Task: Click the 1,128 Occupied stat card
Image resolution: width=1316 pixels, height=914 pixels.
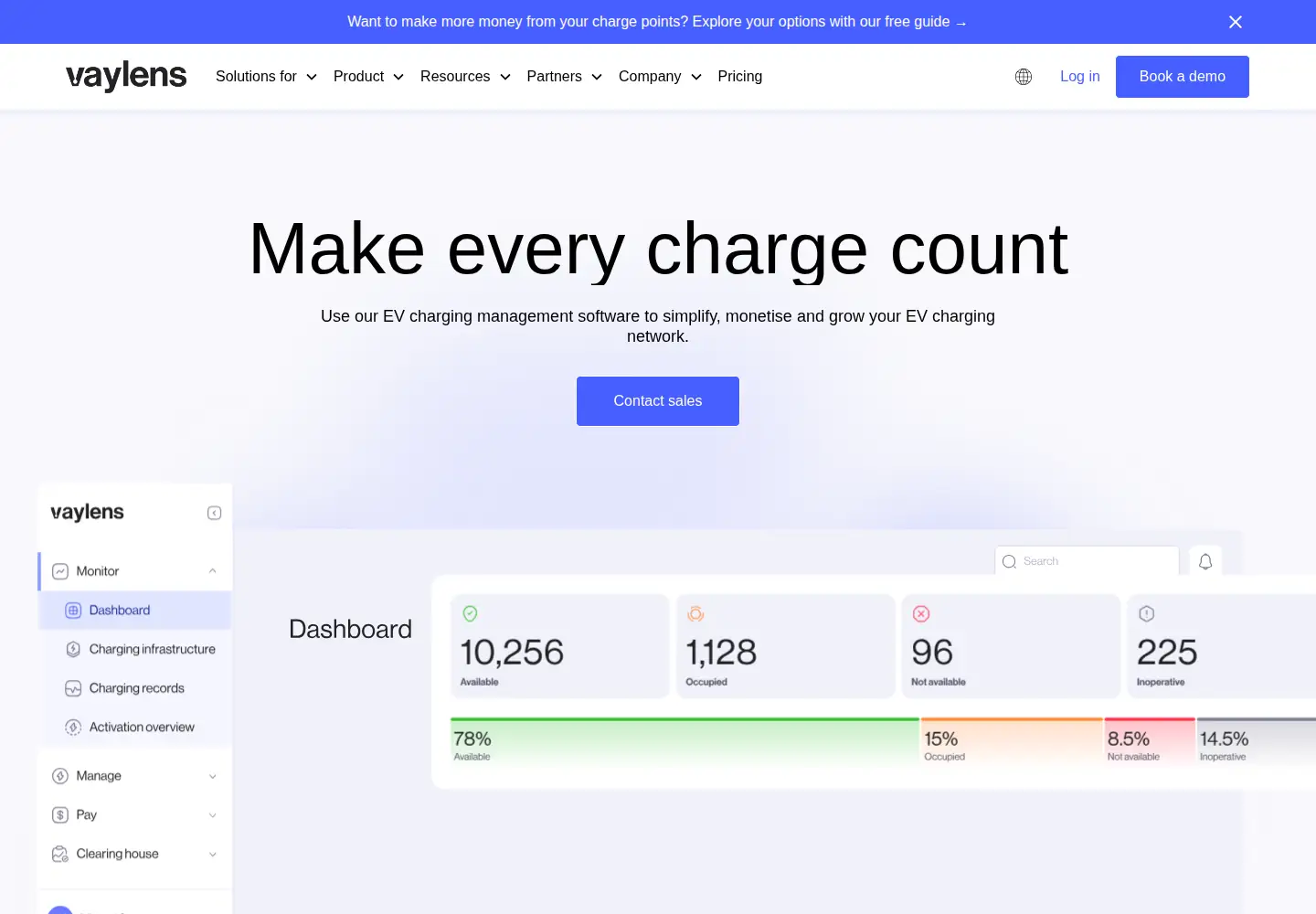Action: pos(786,646)
